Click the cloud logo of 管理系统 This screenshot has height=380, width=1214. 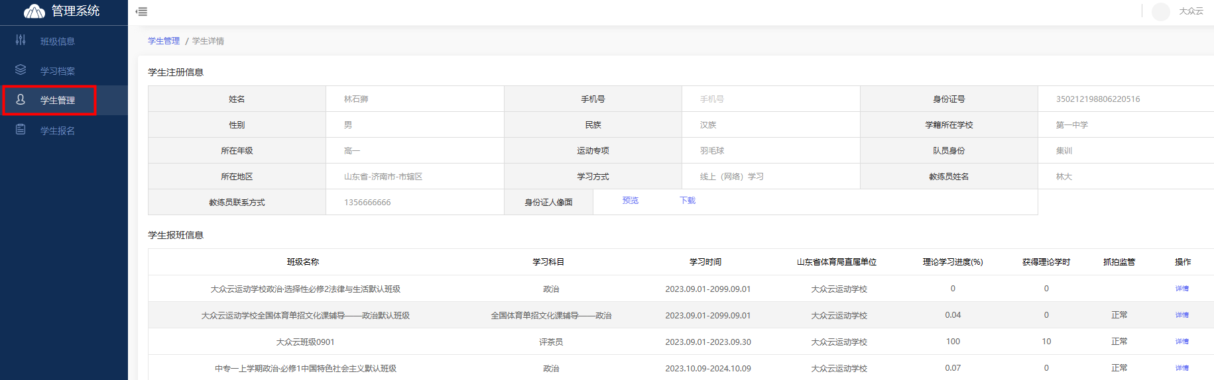click(x=34, y=11)
